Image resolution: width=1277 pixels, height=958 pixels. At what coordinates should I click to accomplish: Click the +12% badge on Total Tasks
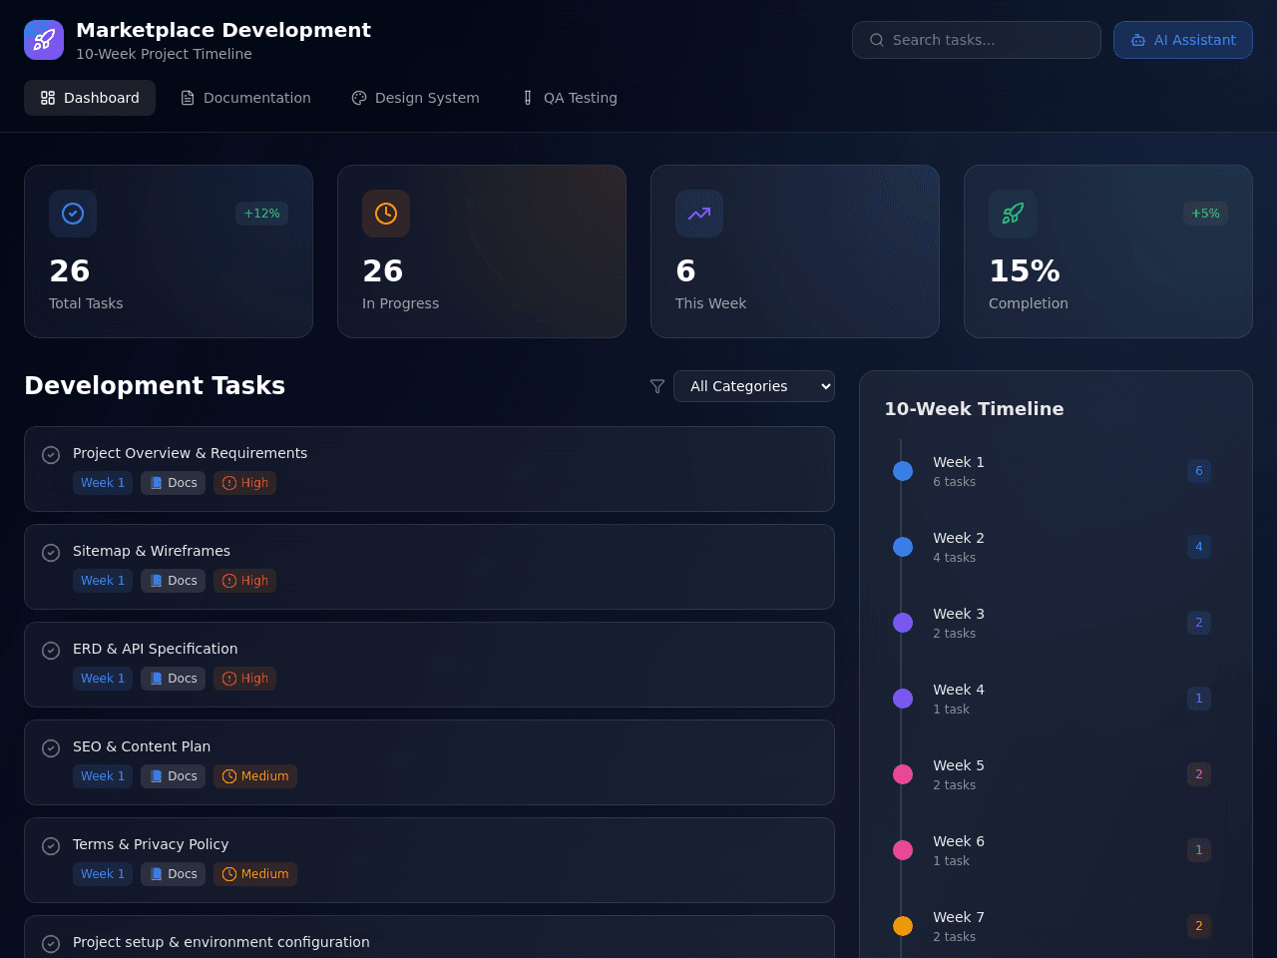262,214
